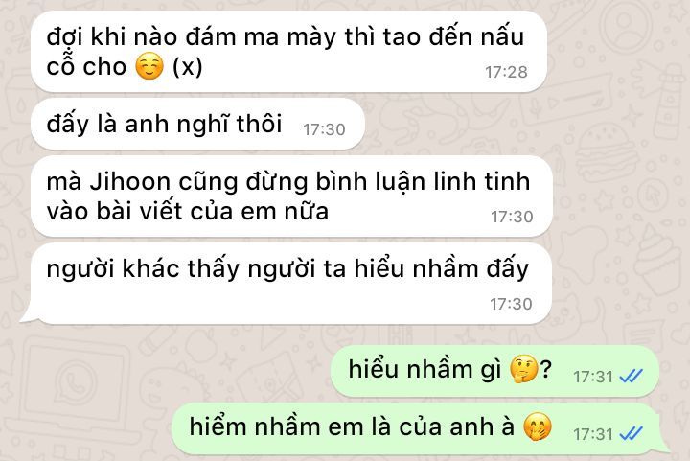This screenshot has width=690, height=461.
Task: Click 17:31 timestamp on the last message
Action: [593, 434]
